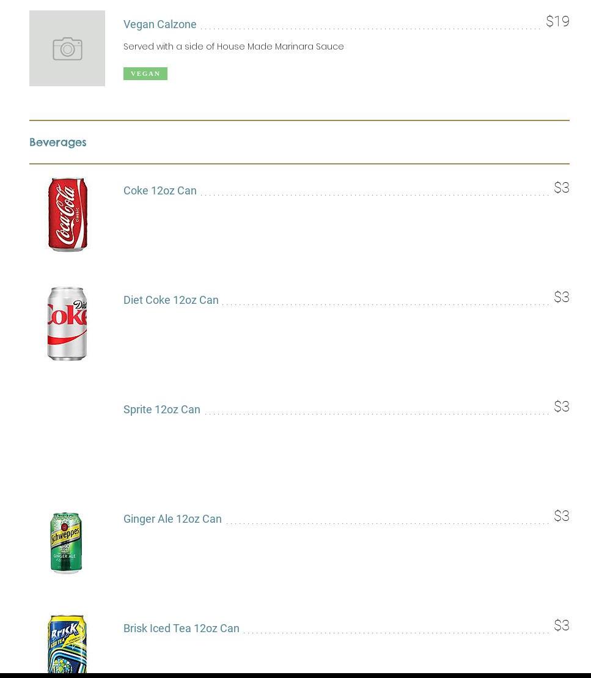Viewport: 591px width, 678px height.
Task: Click the Schweppes Ginger Ale can image
Action: pos(66,543)
